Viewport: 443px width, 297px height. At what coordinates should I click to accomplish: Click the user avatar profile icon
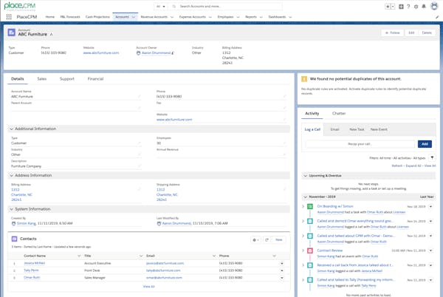[435, 5]
